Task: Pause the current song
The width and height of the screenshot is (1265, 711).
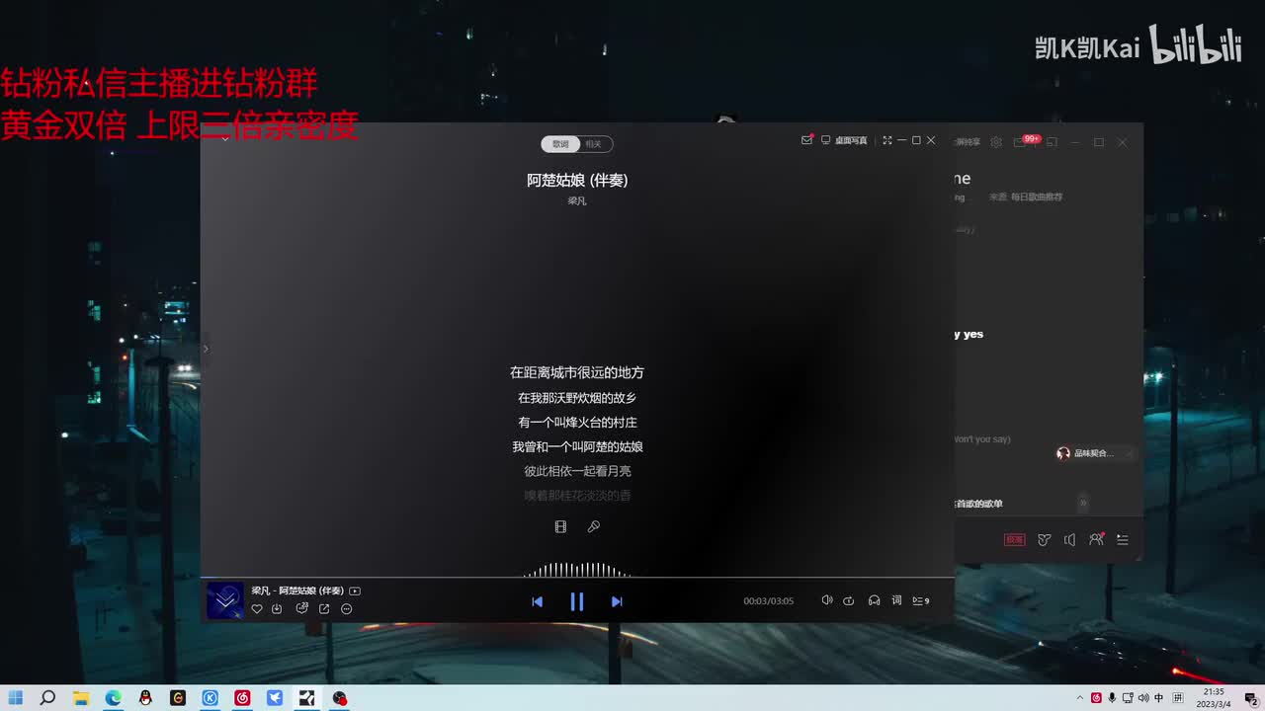Action: pyautogui.click(x=577, y=601)
